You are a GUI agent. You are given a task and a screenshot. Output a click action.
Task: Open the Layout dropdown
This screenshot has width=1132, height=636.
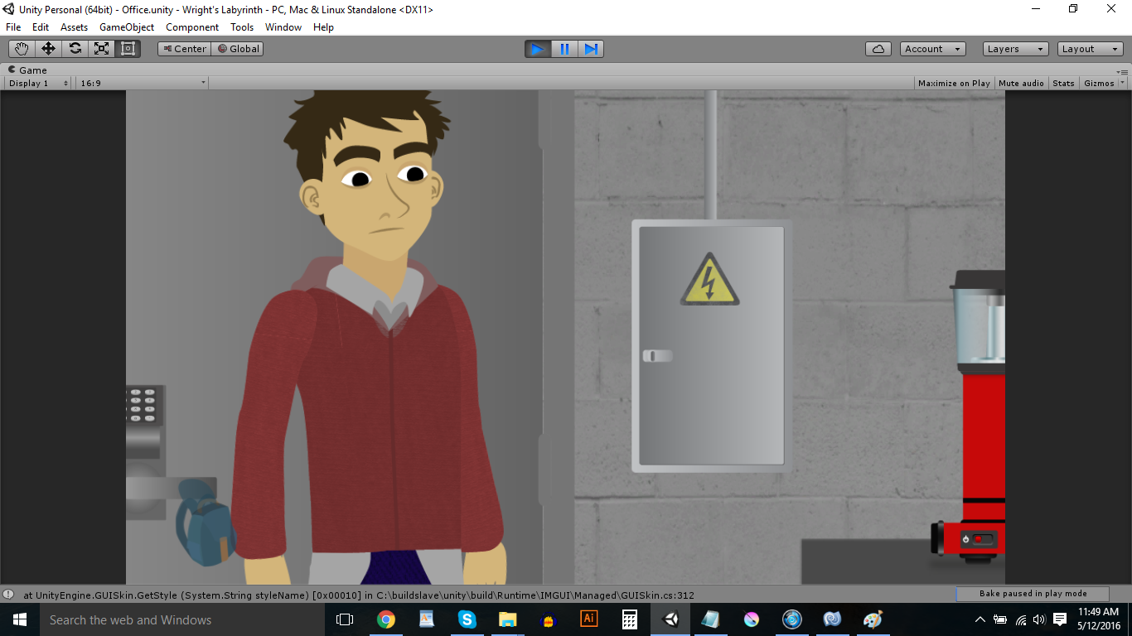(1091, 49)
